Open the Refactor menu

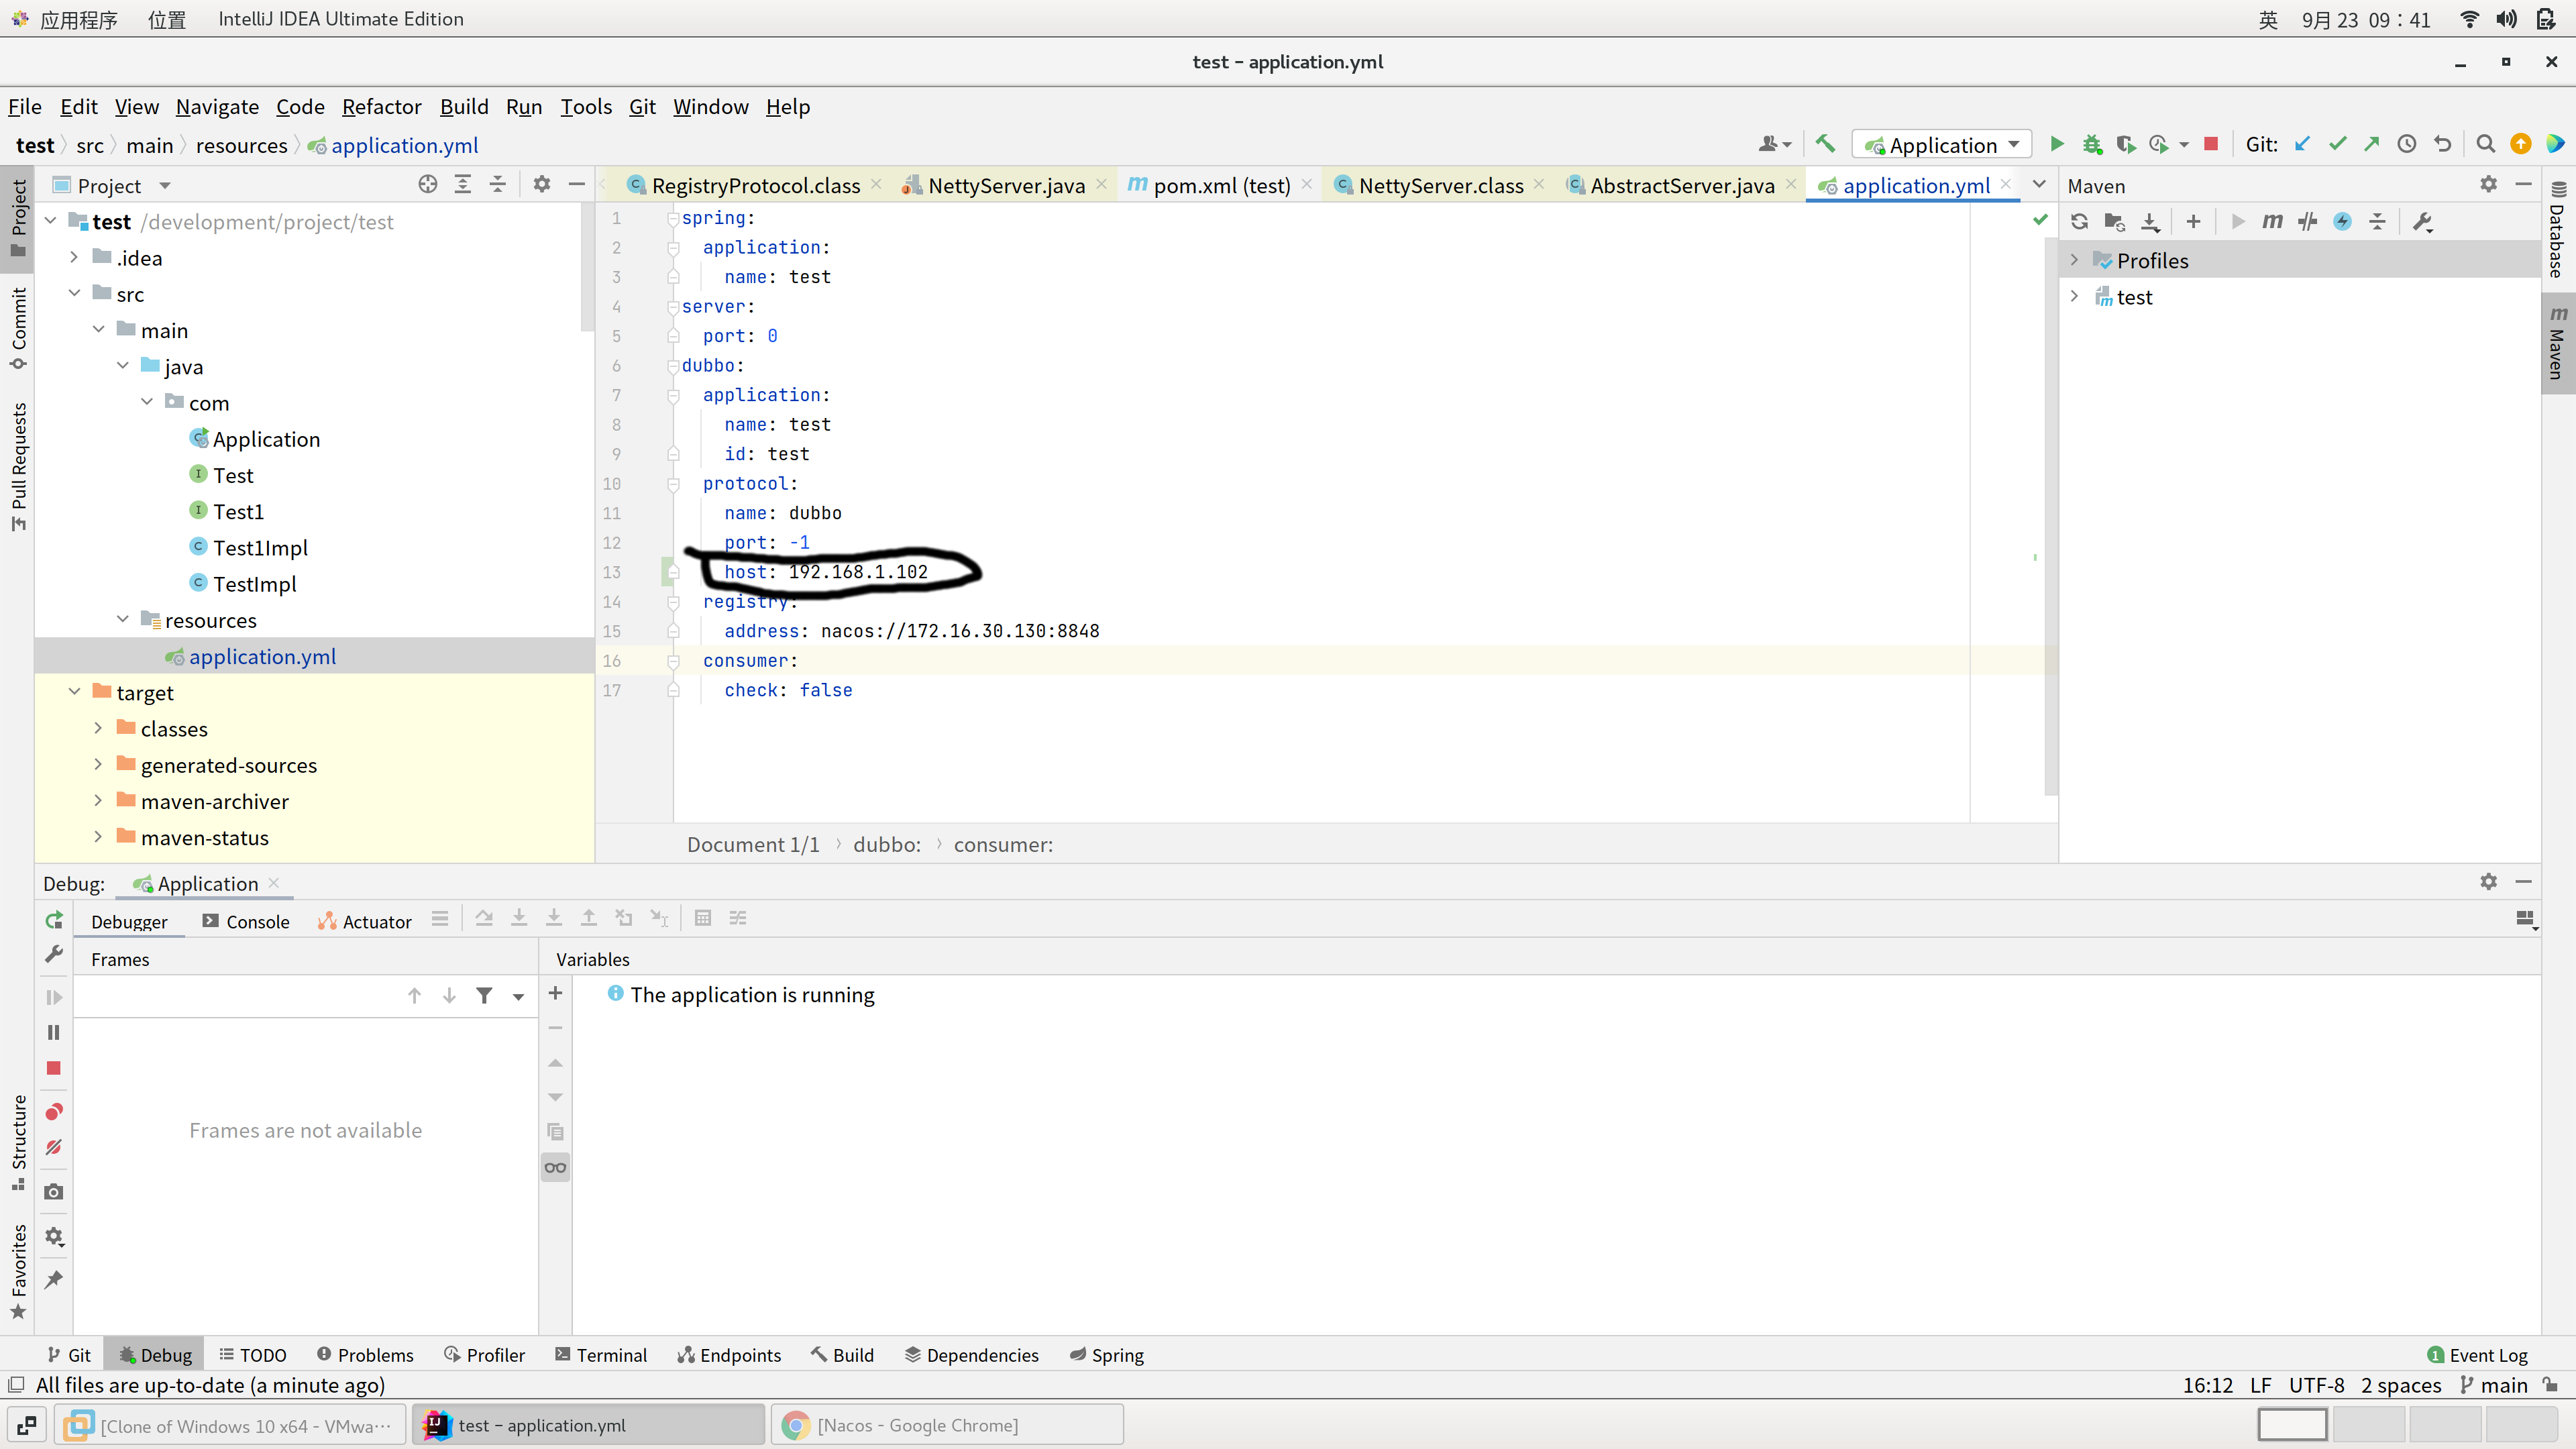pos(381,107)
